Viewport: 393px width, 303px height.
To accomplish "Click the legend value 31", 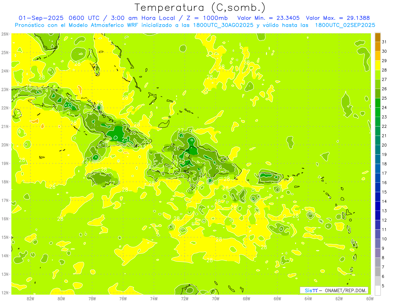I will coord(384,42).
